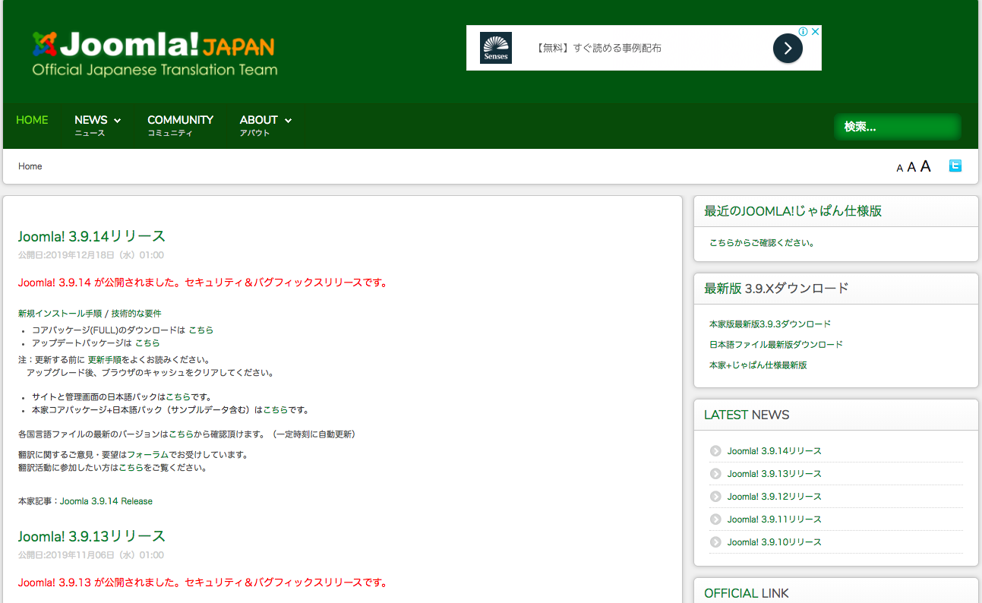Select the middle A font size control

(x=911, y=166)
